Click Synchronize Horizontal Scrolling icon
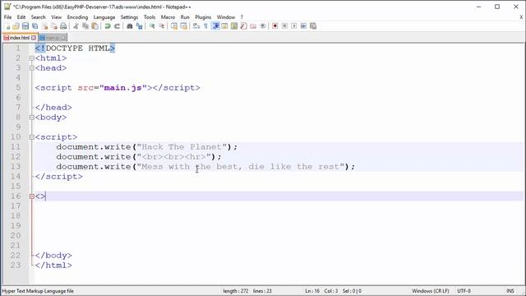 pyautogui.click(x=183, y=26)
